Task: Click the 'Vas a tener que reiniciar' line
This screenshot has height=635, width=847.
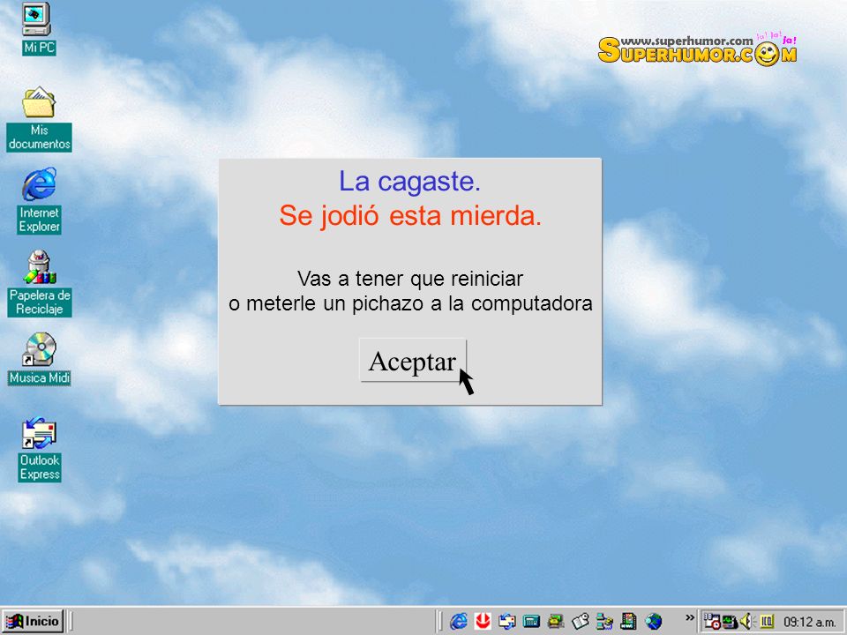Action: click(410, 279)
